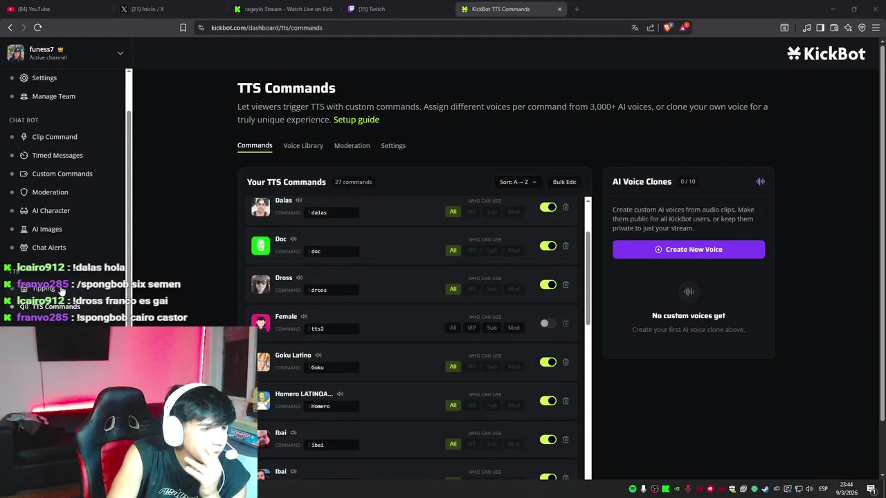The width and height of the screenshot is (886, 498).
Task: Reload the page with the refresh button
Action: tap(37, 28)
